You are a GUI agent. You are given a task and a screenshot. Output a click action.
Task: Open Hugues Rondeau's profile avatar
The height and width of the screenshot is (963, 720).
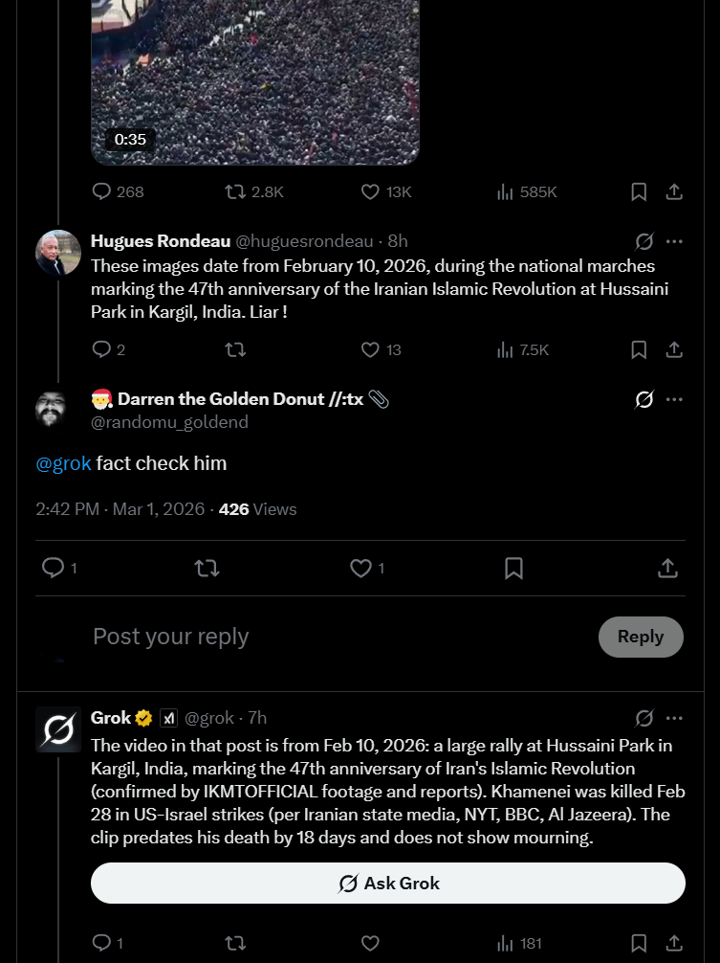pos(58,254)
